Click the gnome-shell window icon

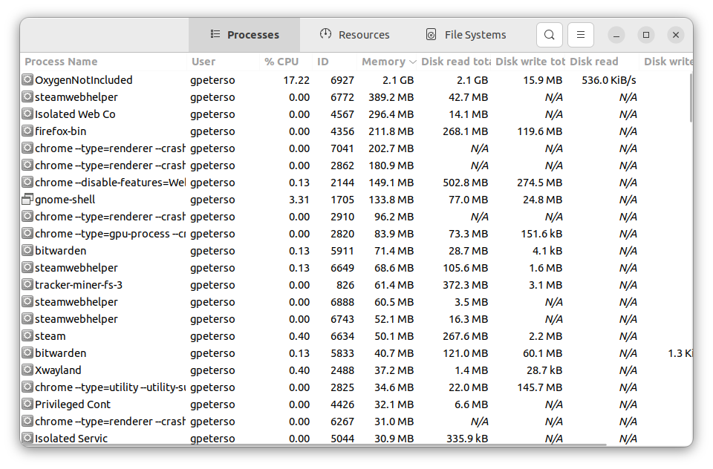click(x=27, y=200)
